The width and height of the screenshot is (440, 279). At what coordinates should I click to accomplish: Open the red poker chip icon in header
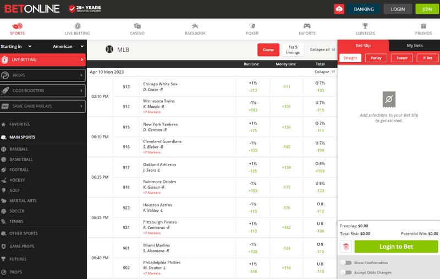pos(339,9)
